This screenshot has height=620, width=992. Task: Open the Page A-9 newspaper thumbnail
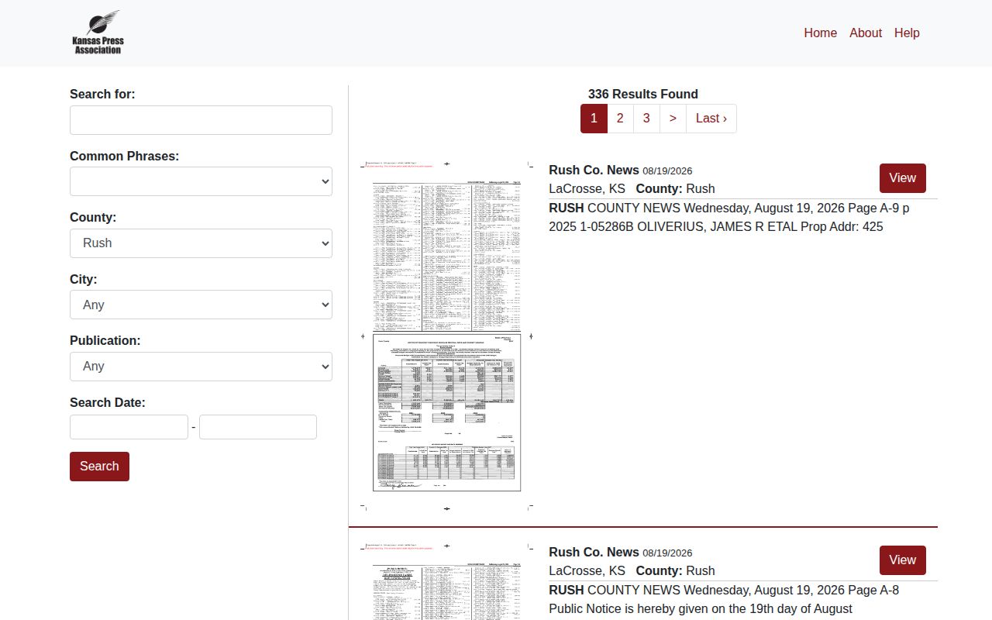(446, 336)
